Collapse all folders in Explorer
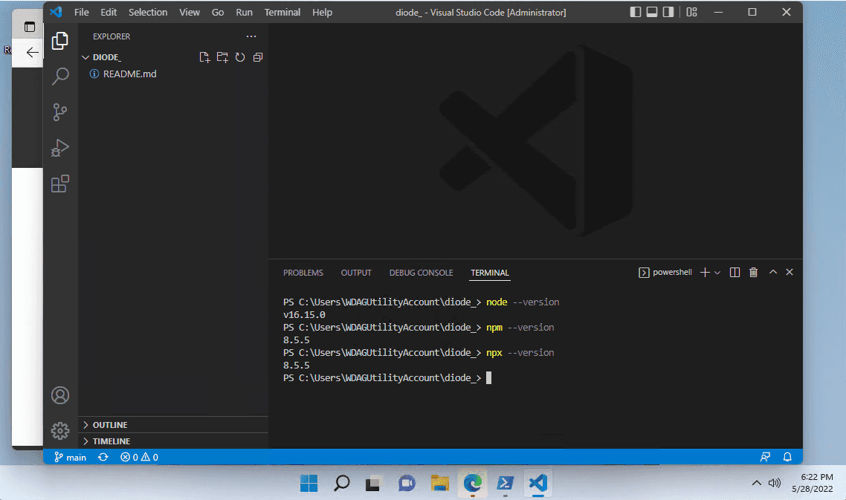Screen dimensions: 846x500 point(258,57)
